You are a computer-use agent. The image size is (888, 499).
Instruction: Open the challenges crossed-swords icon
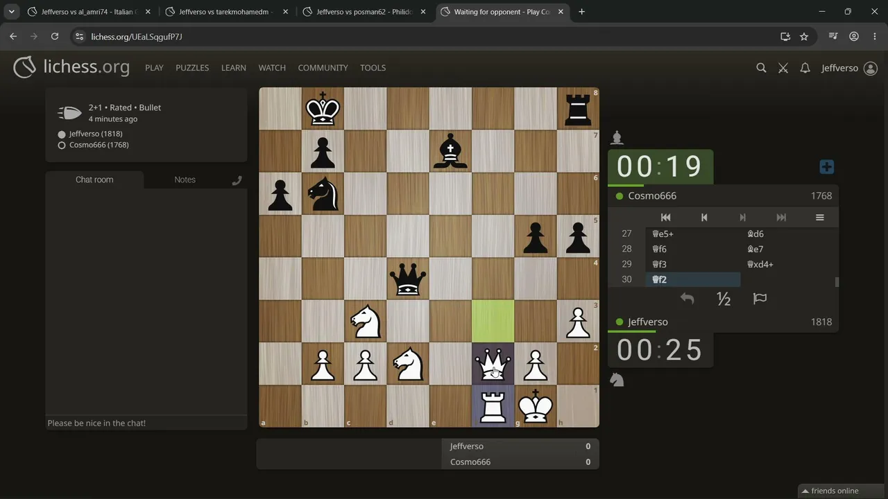[x=783, y=68]
